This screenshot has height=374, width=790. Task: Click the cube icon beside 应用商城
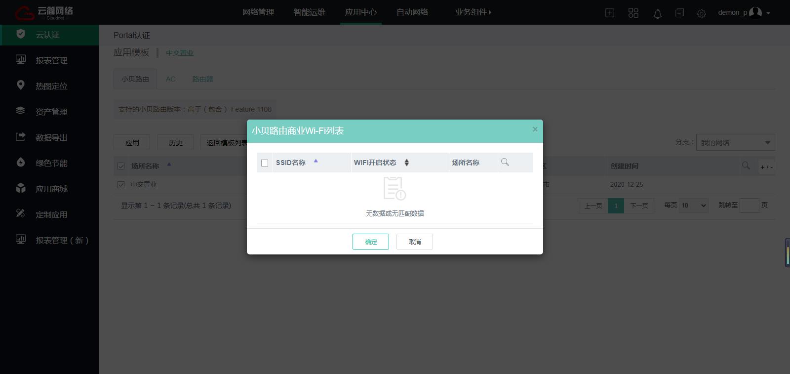(20, 188)
